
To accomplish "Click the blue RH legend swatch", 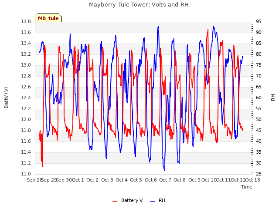I will [153, 201].
